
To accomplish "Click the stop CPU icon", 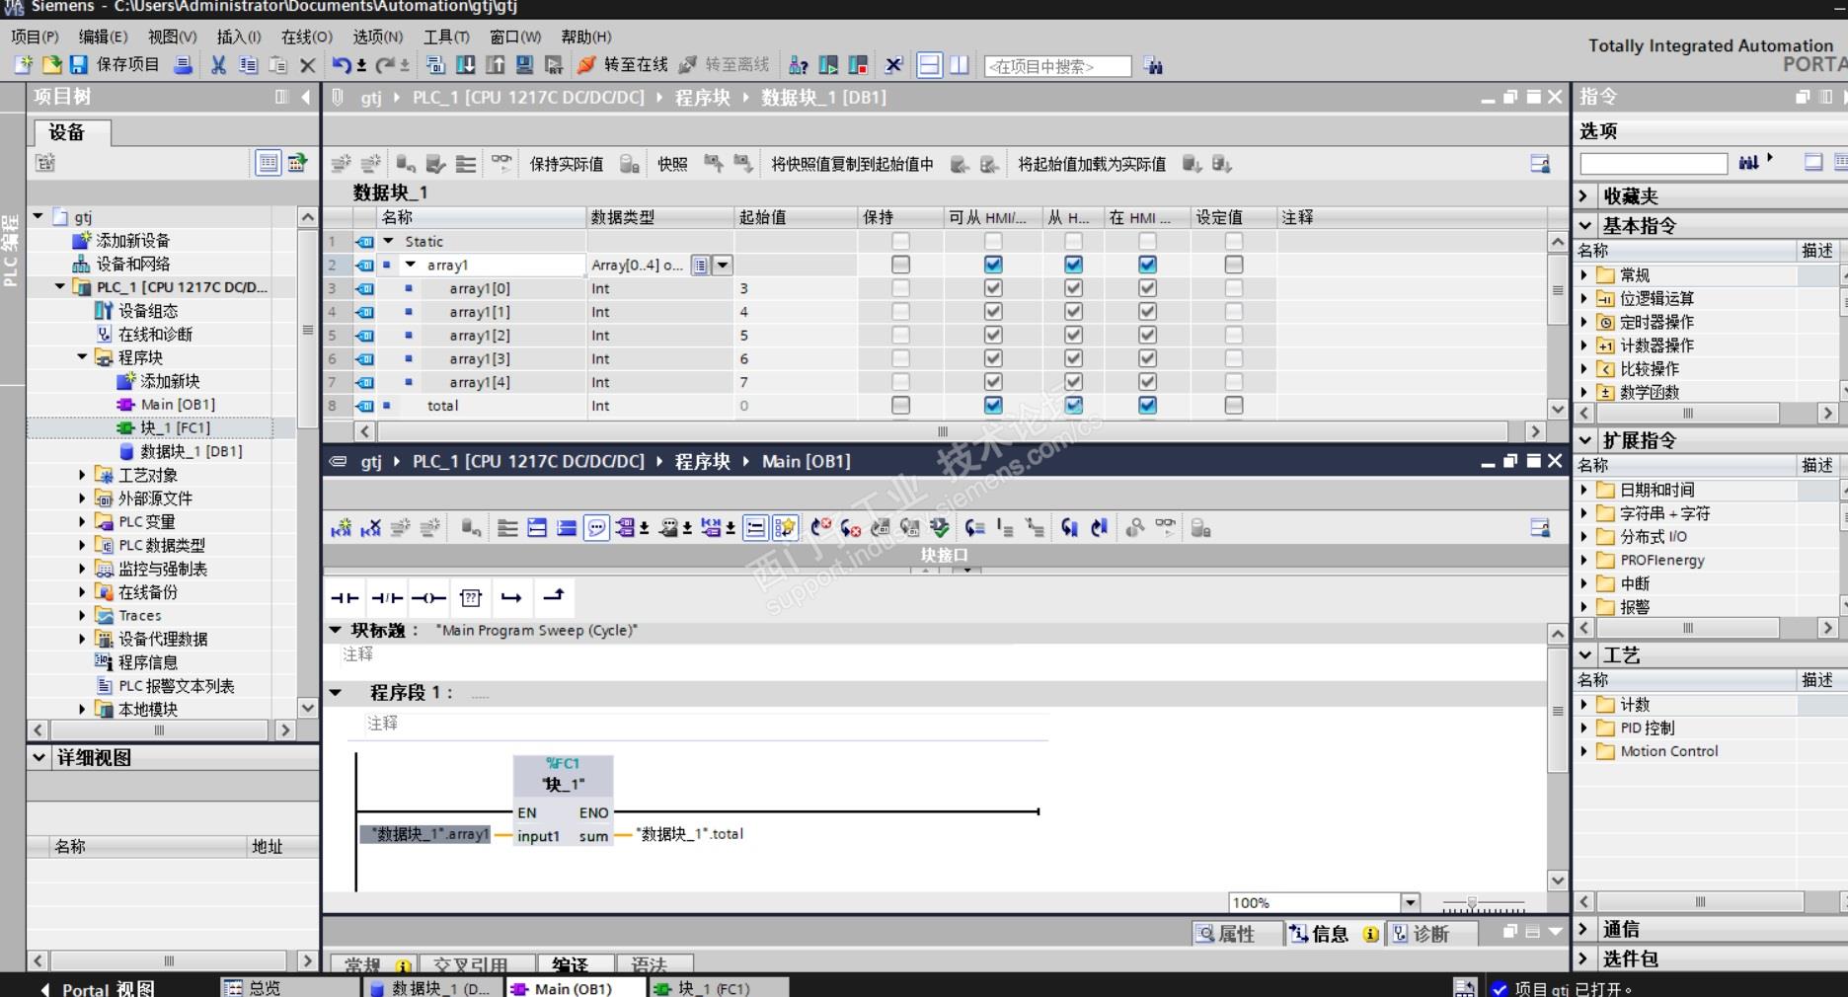I will (x=858, y=65).
